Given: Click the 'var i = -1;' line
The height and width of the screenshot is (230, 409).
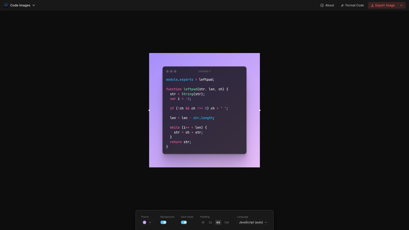Looking at the screenshot, I should (x=181, y=99).
